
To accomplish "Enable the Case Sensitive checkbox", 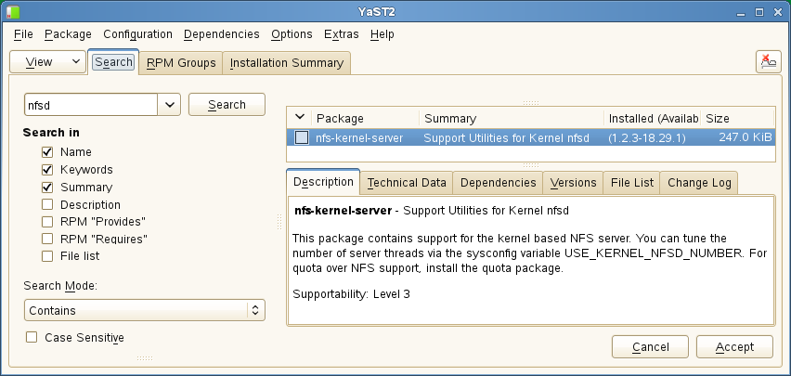I will 32,338.
